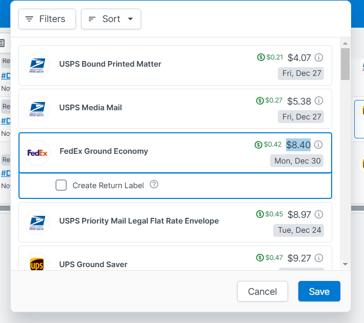Show info for $9.27 UPS rate
This screenshot has width=364, height=323.
tap(319, 257)
